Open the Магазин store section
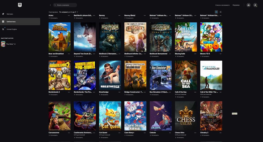This screenshot has width=263, height=142. [x=20, y=14]
